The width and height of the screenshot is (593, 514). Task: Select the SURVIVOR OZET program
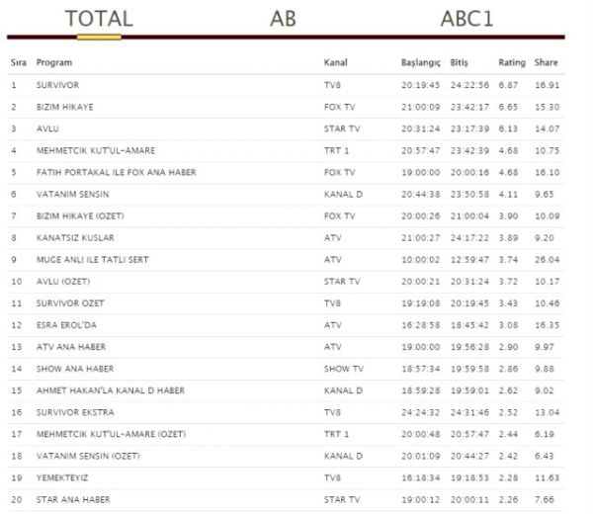click(70, 303)
